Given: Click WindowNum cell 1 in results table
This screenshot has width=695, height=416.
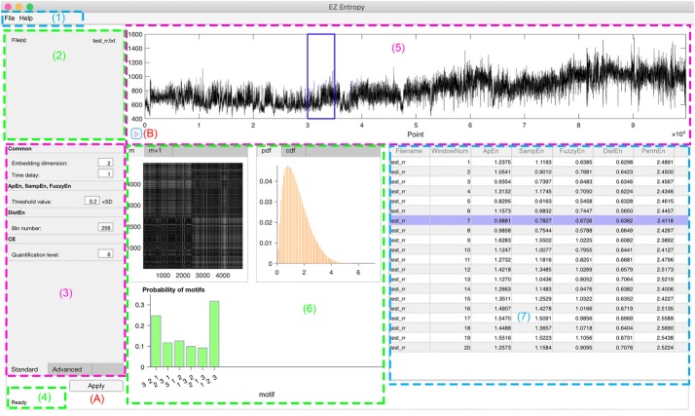Looking at the screenshot, I should tap(450, 162).
